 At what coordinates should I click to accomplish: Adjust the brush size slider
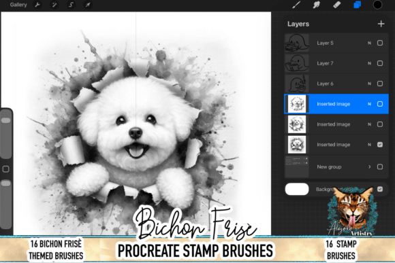click(x=6, y=134)
